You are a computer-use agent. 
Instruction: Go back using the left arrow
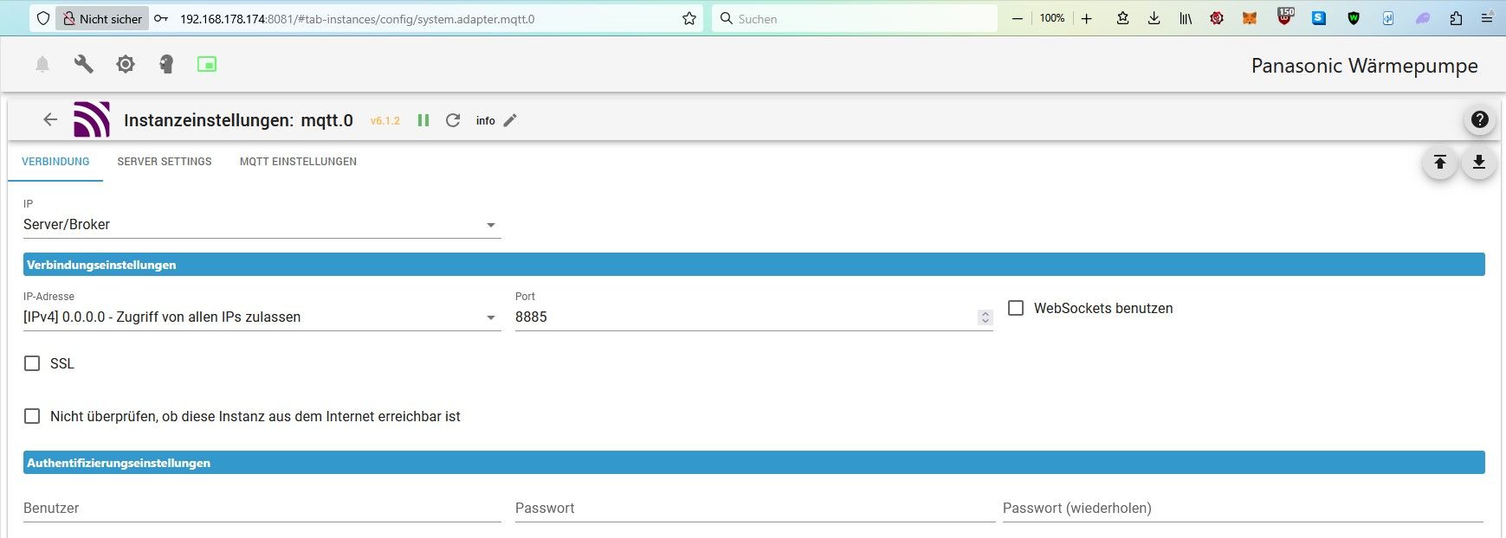(x=50, y=120)
